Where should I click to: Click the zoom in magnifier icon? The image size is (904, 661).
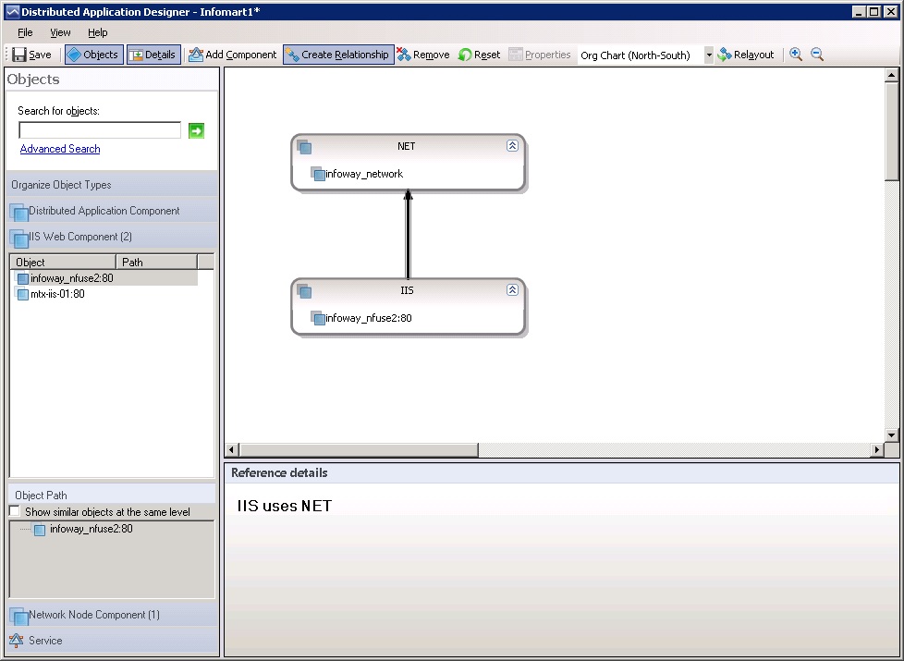[x=796, y=55]
